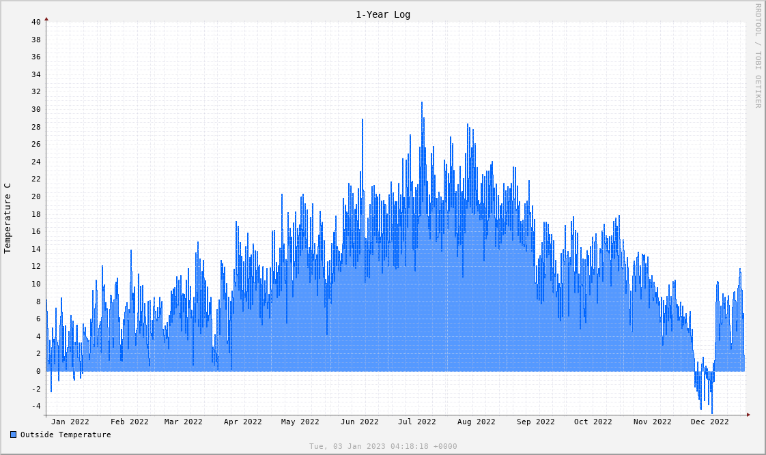The width and height of the screenshot is (766, 455).
Task: Click the 20 tick label on Y axis
Action: point(36,196)
